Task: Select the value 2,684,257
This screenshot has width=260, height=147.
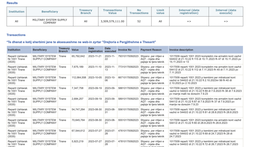Action: coord(78,99)
